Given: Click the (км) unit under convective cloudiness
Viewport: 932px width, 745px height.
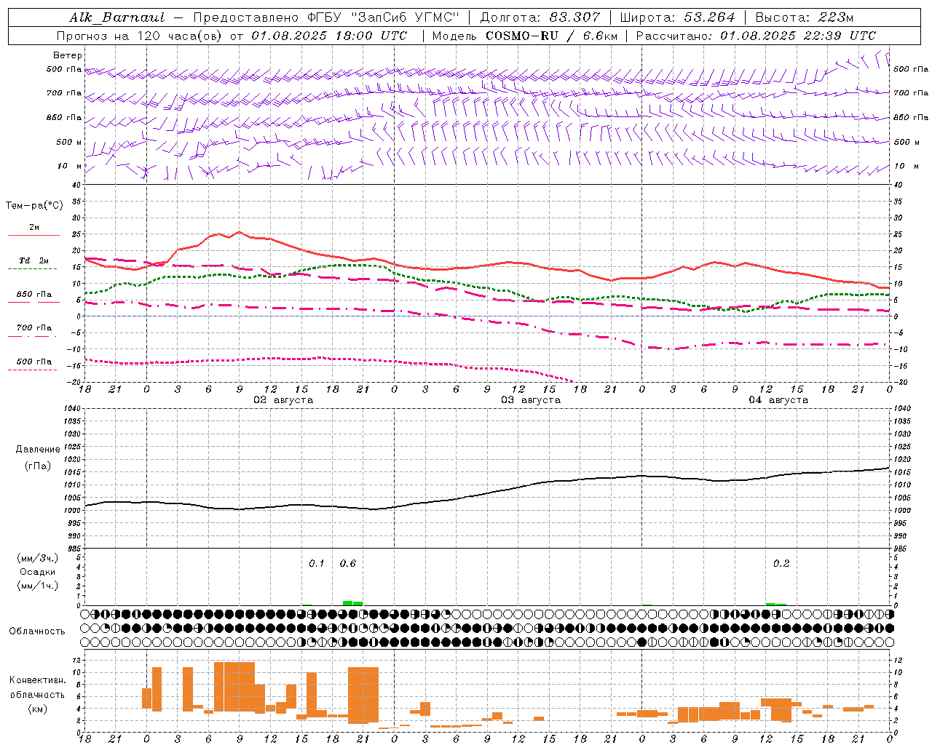Looking at the screenshot, I should (x=38, y=709).
